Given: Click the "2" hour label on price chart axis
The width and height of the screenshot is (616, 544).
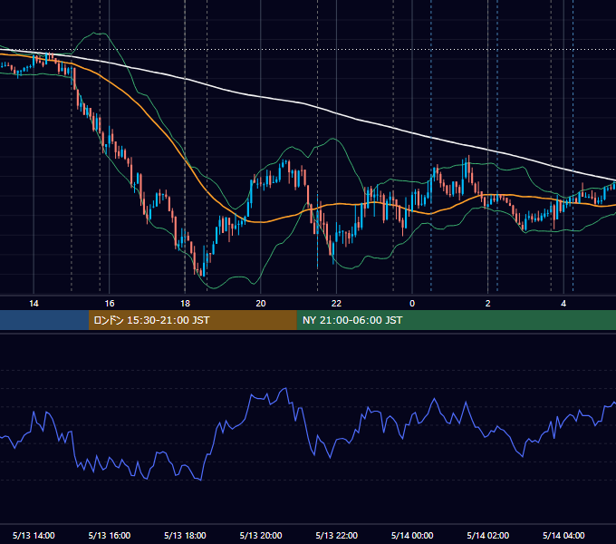Looking at the screenshot, I should pyautogui.click(x=488, y=304).
